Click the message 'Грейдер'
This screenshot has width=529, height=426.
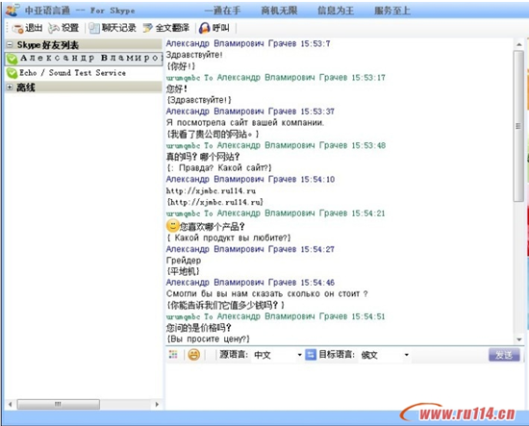(x=184, y=261)
